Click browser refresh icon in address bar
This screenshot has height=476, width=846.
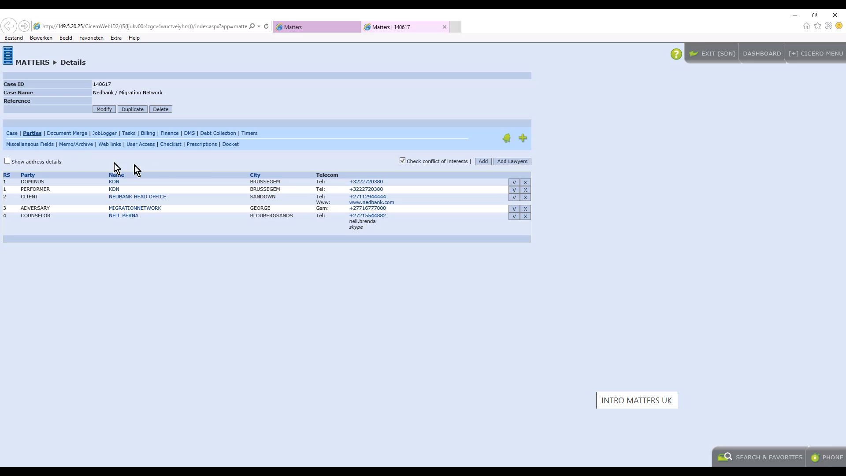coord(266,26)
